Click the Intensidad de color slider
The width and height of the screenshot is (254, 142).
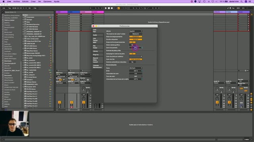136,74
